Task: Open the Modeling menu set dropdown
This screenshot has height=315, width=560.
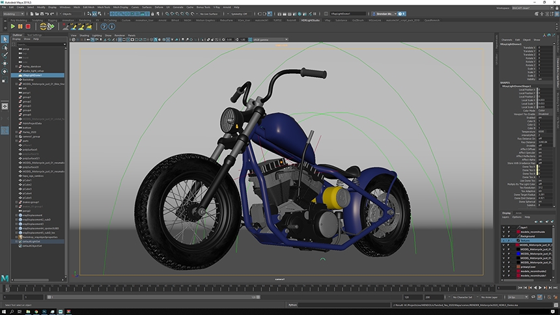Action: click(14, 14)
